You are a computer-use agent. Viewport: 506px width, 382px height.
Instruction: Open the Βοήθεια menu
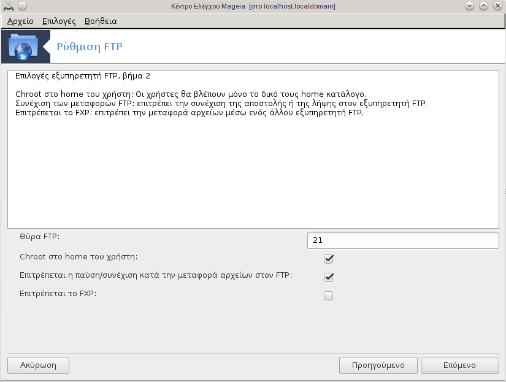click(101, 21)
